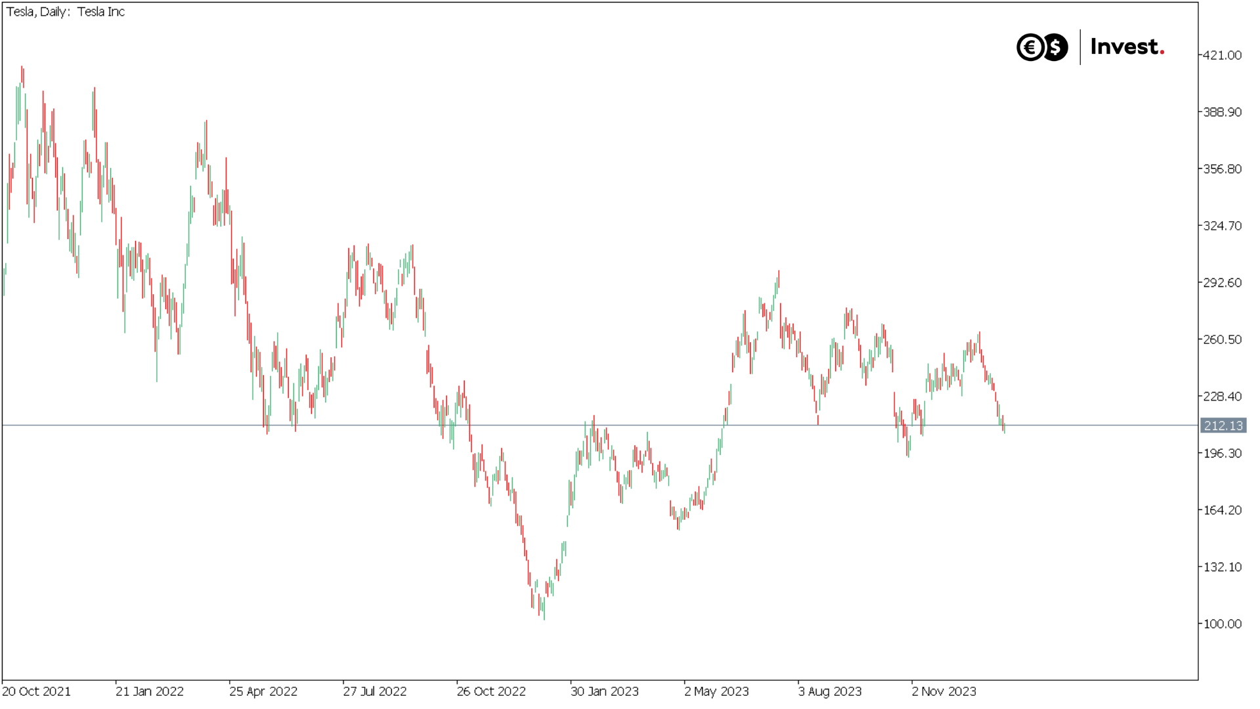Click the 100.00 price axis label
Image resolution: width=1260 pixels, height=709 pixels.
[x=1222, y=624]
